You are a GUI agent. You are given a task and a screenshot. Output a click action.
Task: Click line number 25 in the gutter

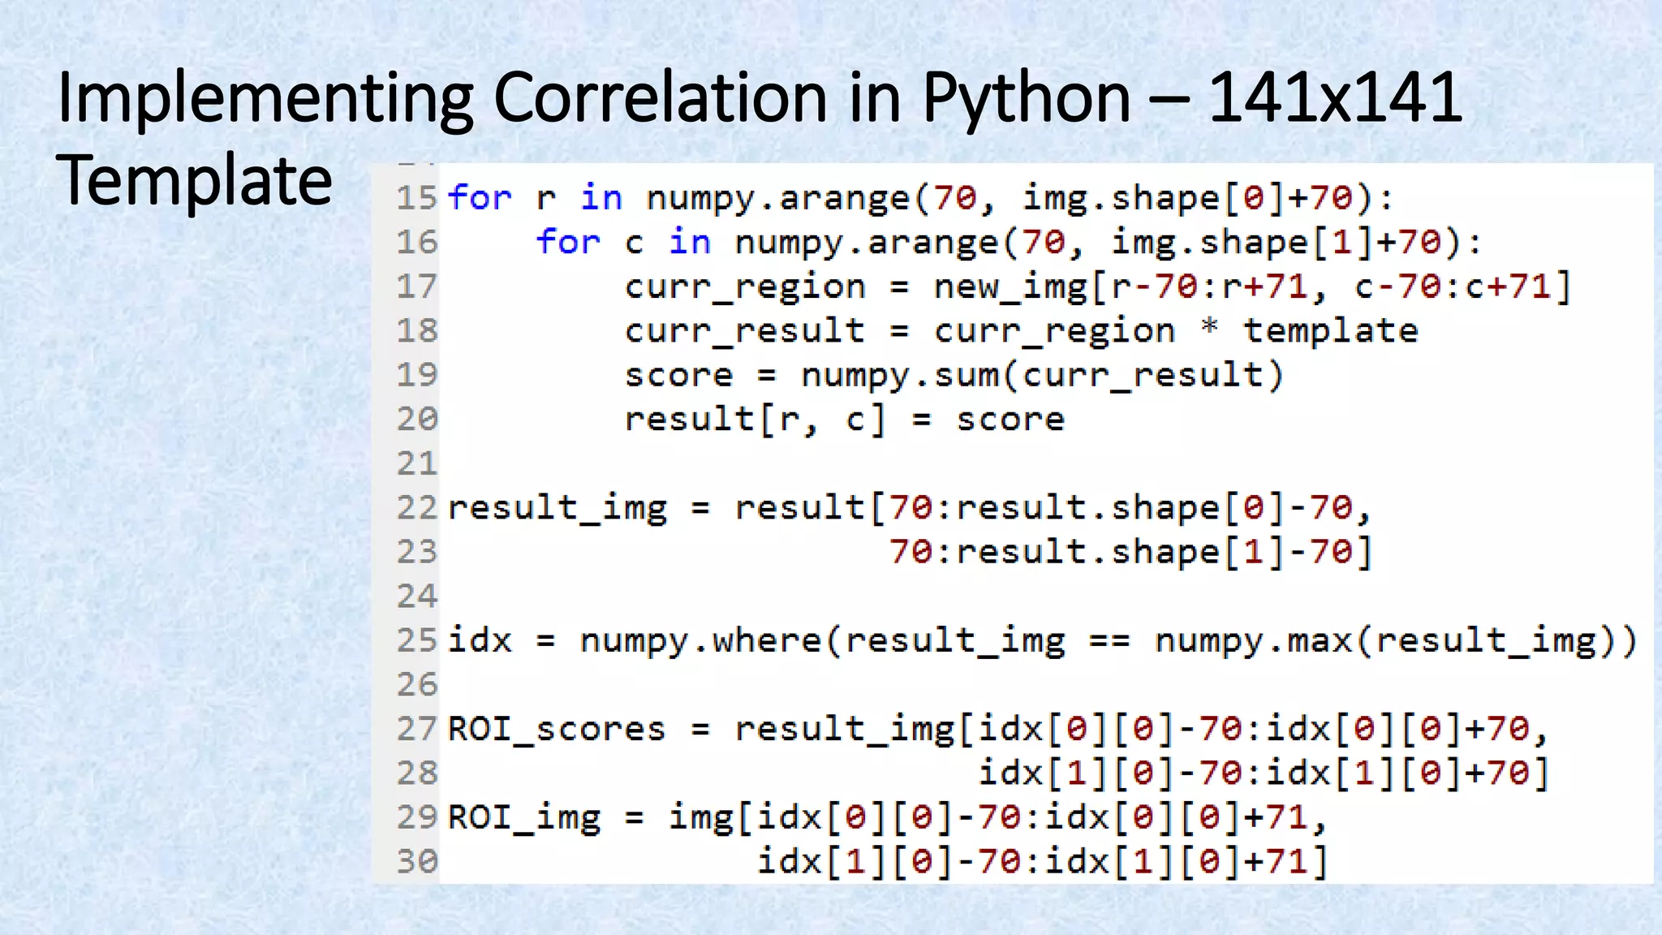point(416,640)
